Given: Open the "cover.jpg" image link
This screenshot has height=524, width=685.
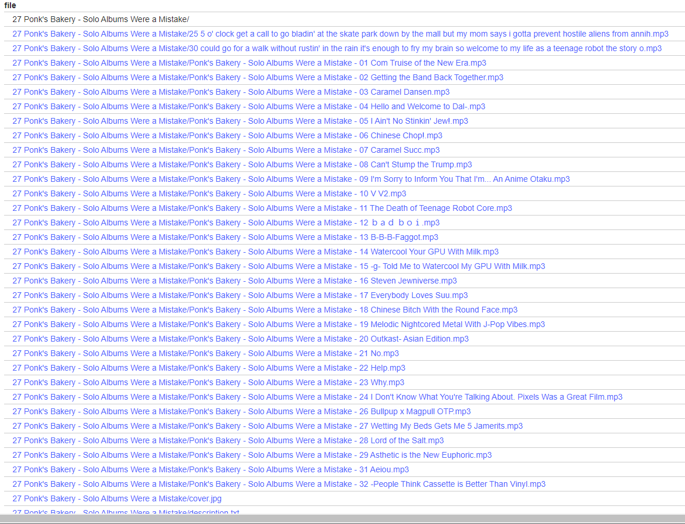Looking at the screenshot, I should pyautogui.click(x=117, y=498).
